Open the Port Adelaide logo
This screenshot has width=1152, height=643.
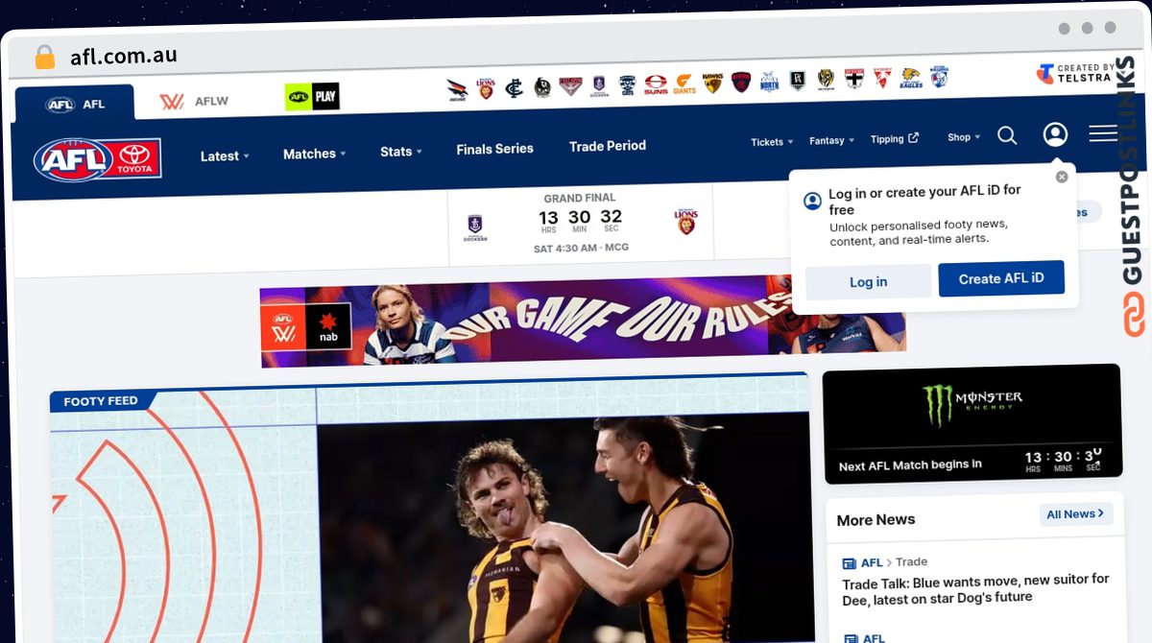tap(797, 81)
